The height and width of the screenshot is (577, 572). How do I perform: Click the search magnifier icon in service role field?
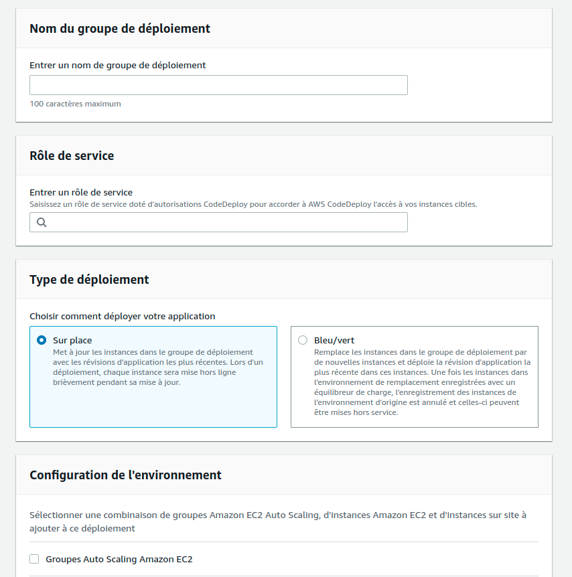coord(42,223)
